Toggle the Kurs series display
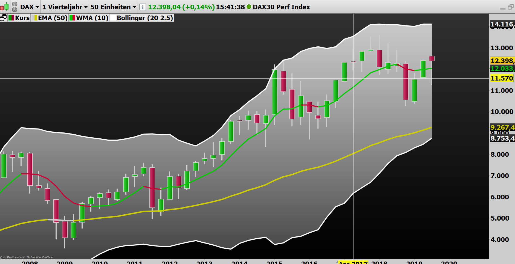Screen dimensions: 515x264 point(22,17)
